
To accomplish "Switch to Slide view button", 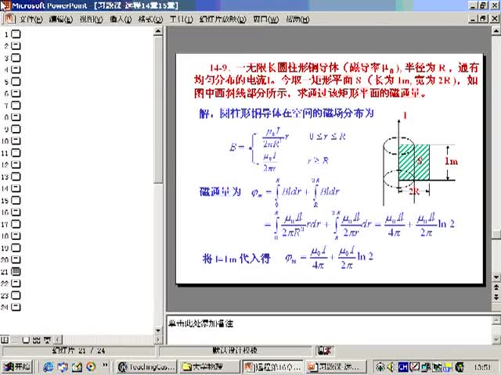I will 26,340.
